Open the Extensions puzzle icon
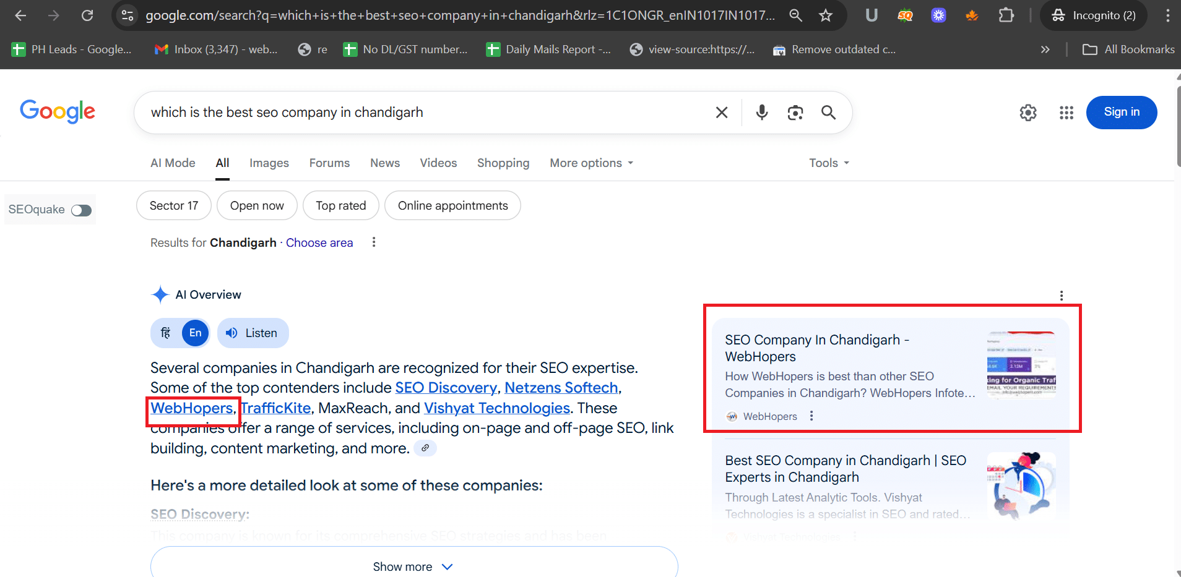The image size is (1181, 577). (1006, 15)
